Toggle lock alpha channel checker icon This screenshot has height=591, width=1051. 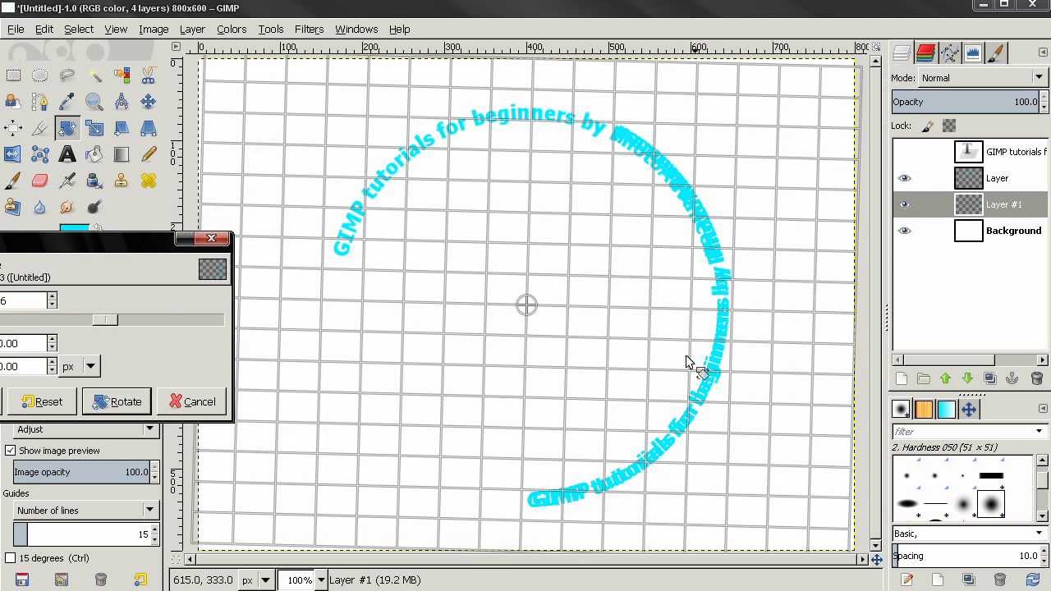coord(949,126)
